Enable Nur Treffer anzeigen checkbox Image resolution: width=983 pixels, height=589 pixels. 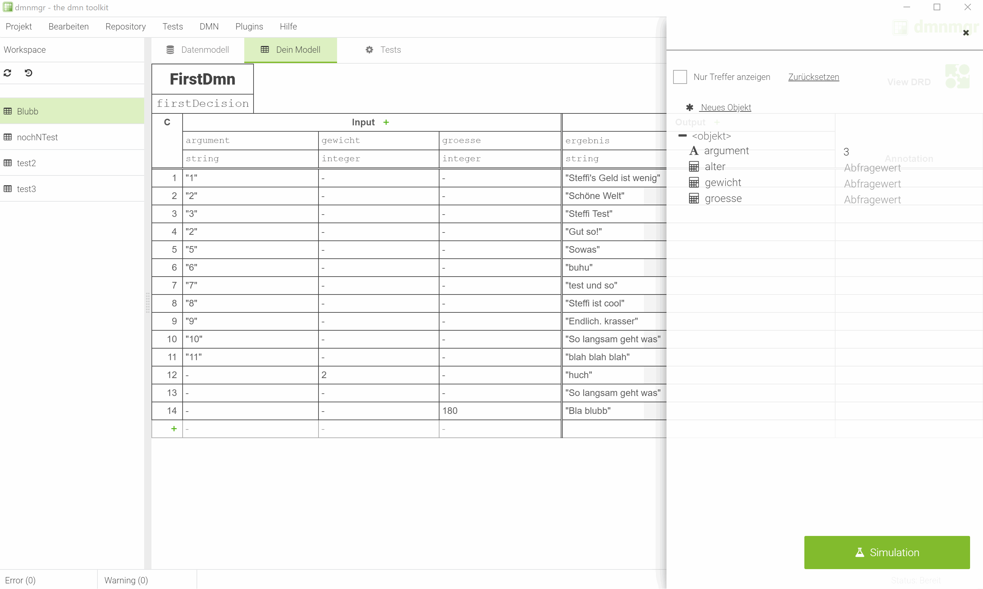point(680,77)
